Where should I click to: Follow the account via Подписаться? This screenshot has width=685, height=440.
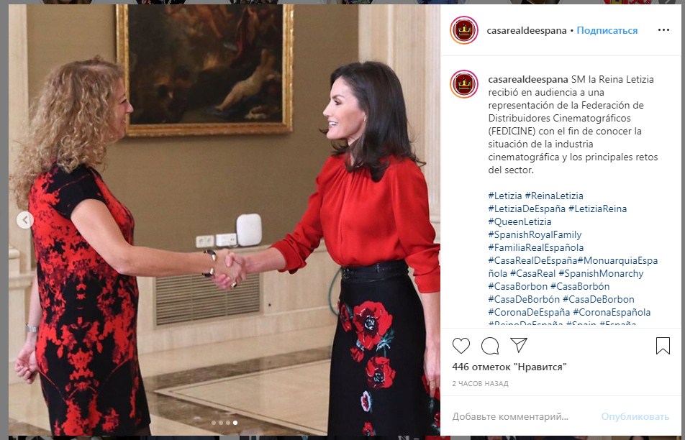coord(607,30)
